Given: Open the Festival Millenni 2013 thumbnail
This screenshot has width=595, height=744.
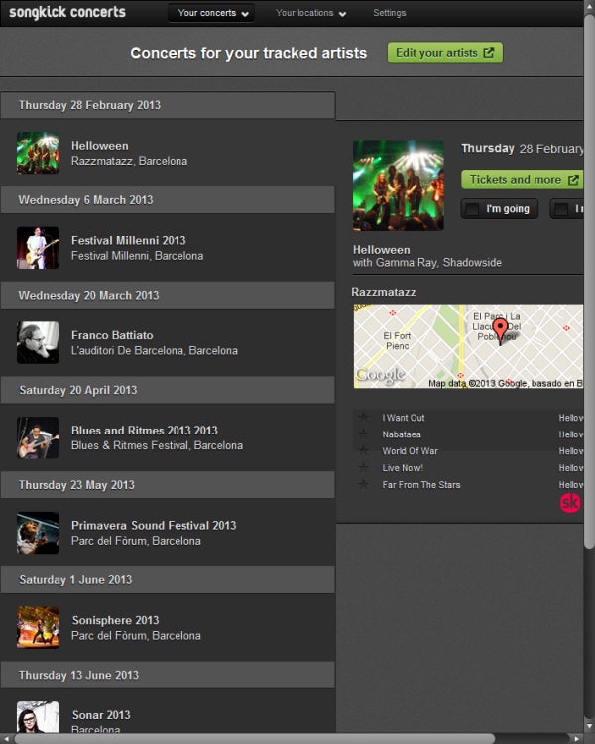Looking at the screenshot, I should 38,248.
